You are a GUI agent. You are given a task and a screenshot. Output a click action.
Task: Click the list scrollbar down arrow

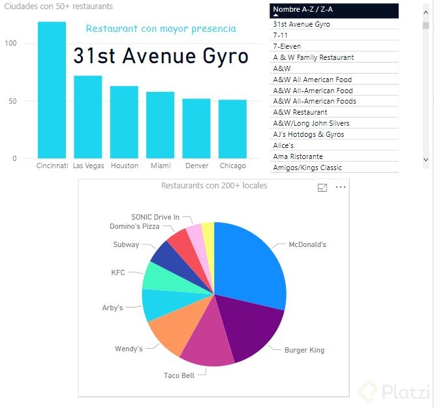pos(426,160)
